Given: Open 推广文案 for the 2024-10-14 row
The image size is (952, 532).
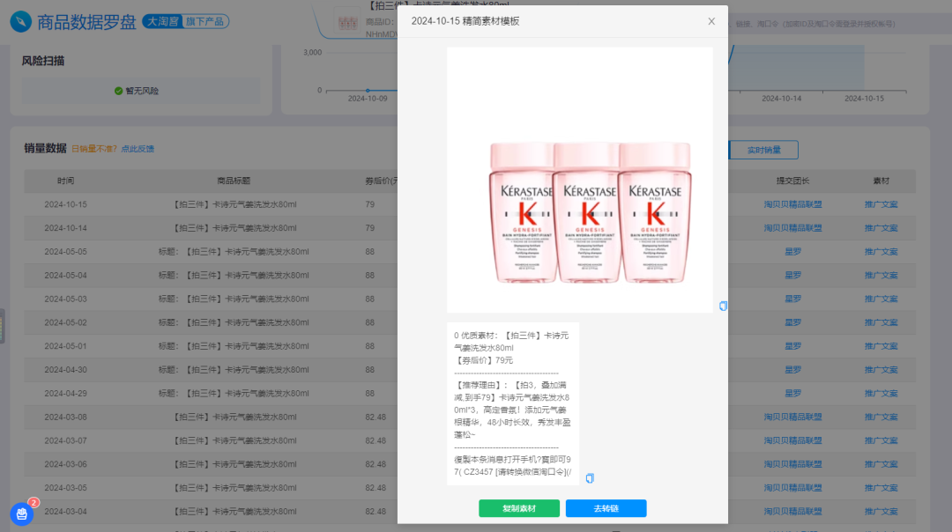Looking at the screenshot, I should pyautogui.click(x=881, y=228).
